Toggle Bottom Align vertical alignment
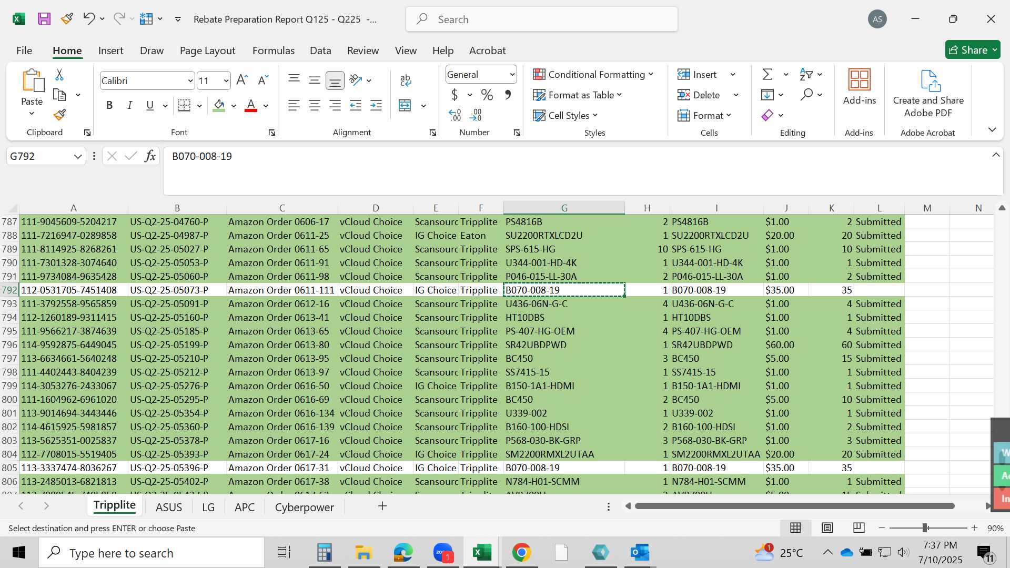1010x568 pixels. 335,80
